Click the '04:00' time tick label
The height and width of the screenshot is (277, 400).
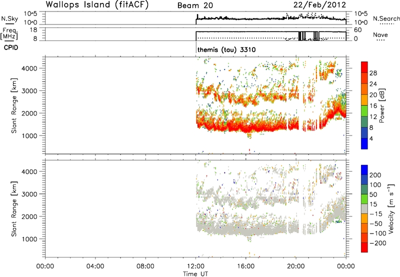coord(95,266)
